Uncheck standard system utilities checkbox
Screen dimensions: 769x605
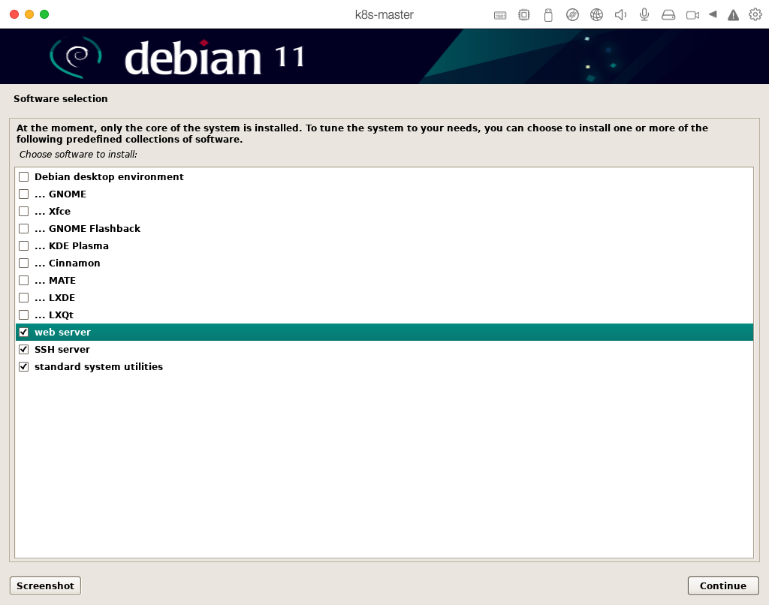pos(23,367)
